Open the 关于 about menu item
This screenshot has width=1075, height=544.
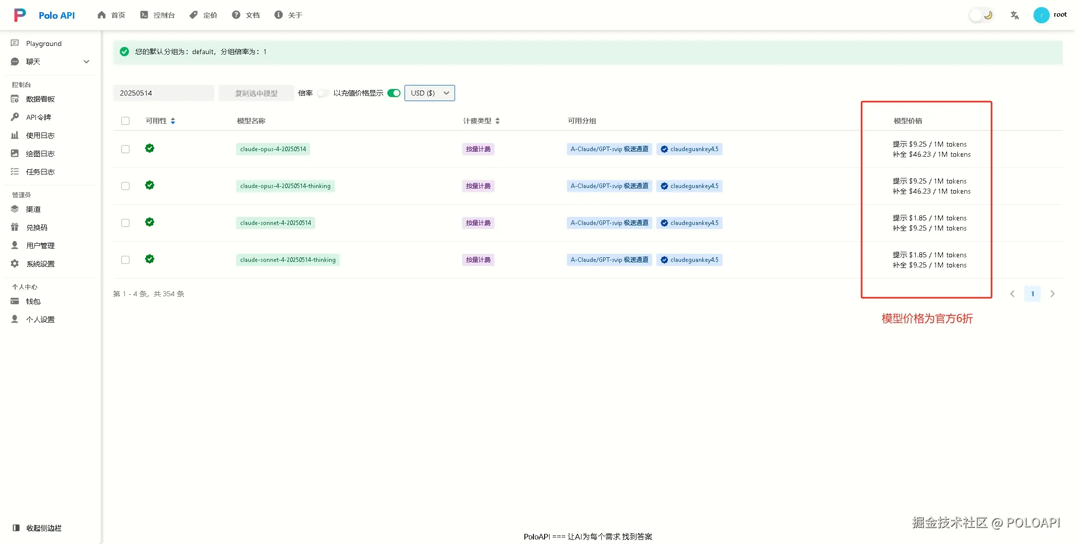pos(288,15)
